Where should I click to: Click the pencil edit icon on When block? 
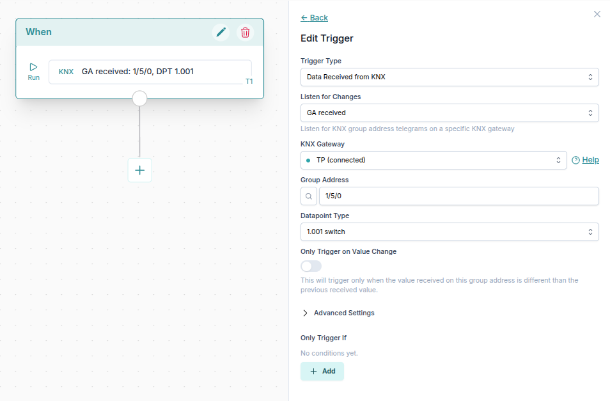221,32
